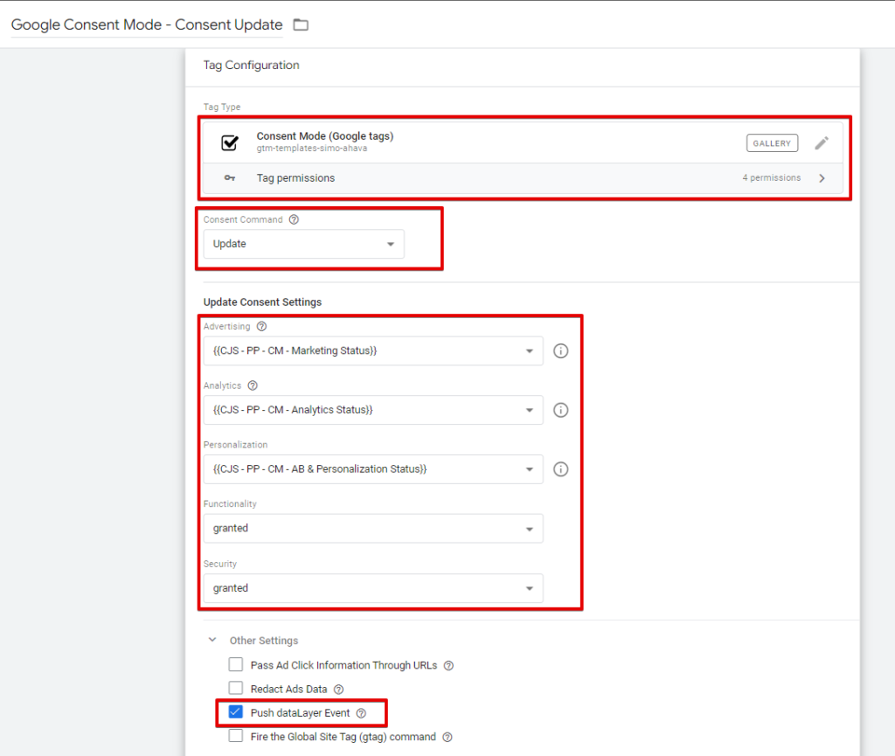The height and width of the screenshot is (756, 895).
Task: Enable Pass Ad Click Information Through URLs
Action: (x=236, y=664)
